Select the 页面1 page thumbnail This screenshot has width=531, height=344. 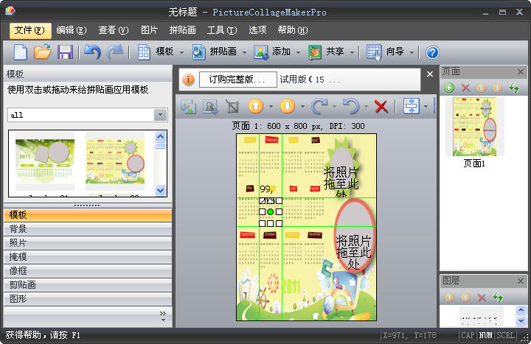tap(475, 127)
